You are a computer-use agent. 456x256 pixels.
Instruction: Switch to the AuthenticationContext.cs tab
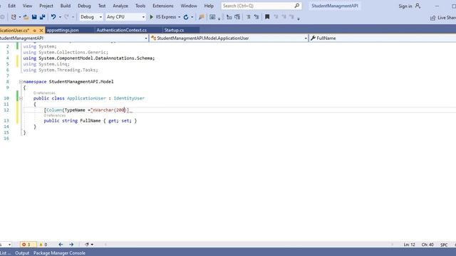point(128,30)
